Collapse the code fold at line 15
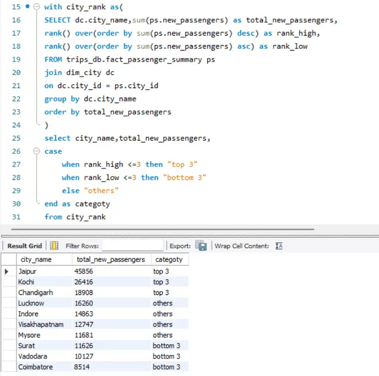This screenshot has height=376, width=379. coord(36,7)
